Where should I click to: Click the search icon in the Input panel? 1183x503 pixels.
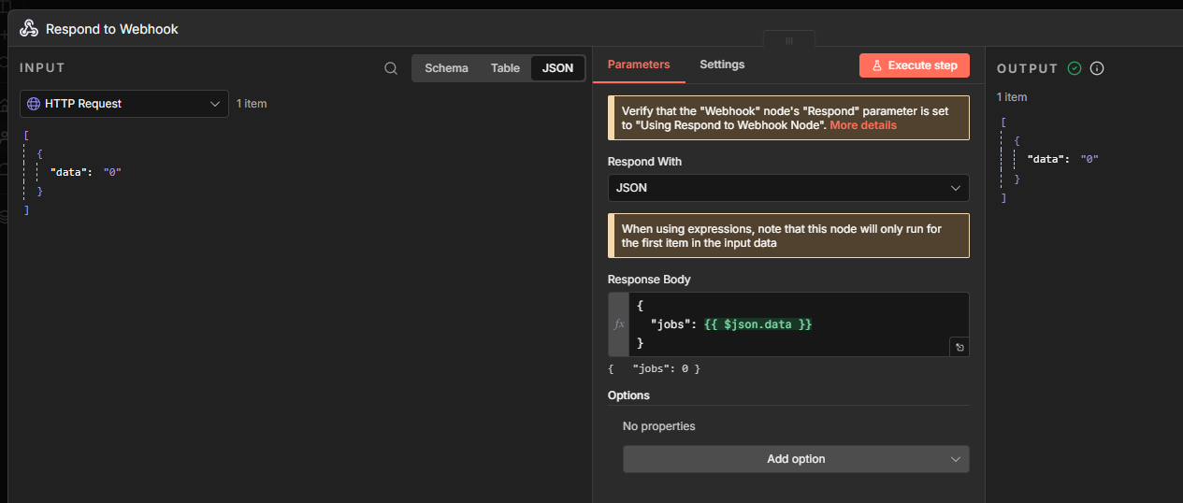click(x=391, y=68)
